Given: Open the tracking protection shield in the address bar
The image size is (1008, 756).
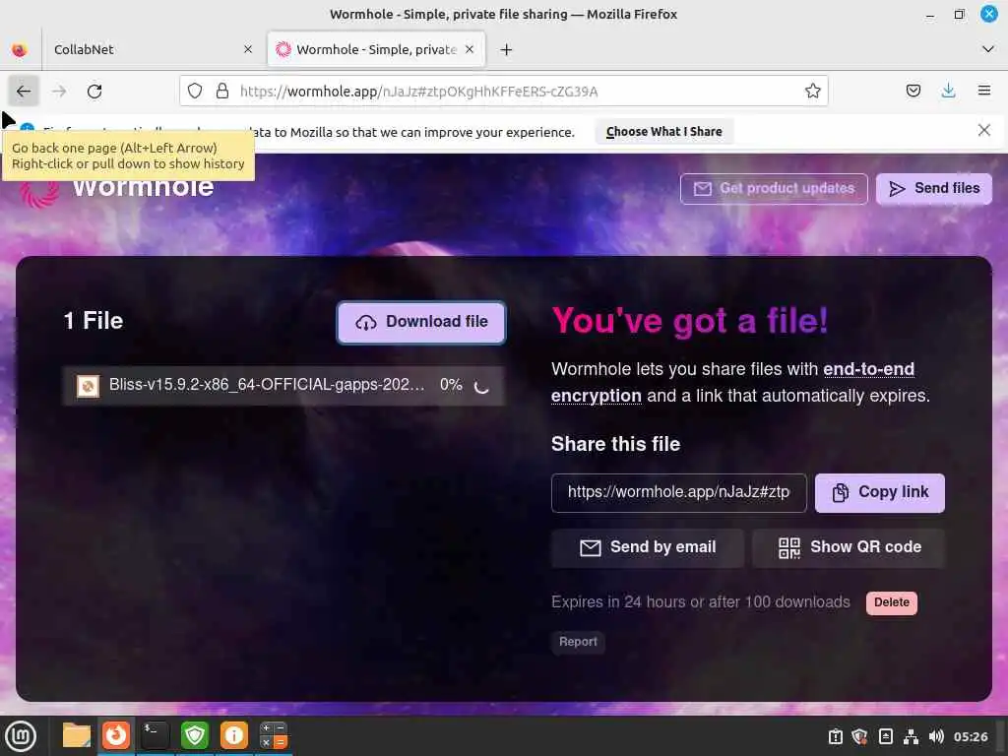Looking at the screenshot, I should pyautogui.click(x=195, y=91).
